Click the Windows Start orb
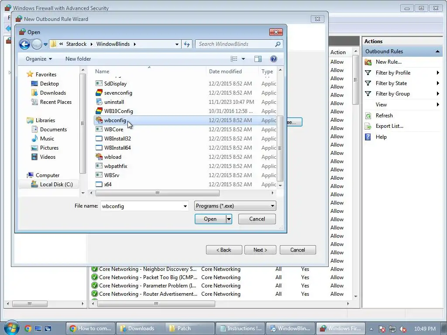Screen dimensions: 447x335 [x=12, y=328]
